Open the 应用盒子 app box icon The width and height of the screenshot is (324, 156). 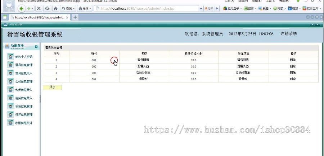pyautogui.click(x=225, y=9)
